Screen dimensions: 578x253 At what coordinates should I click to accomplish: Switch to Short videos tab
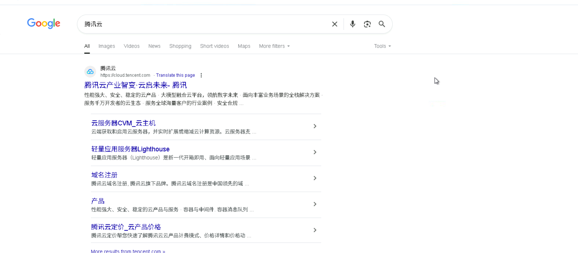215,46
